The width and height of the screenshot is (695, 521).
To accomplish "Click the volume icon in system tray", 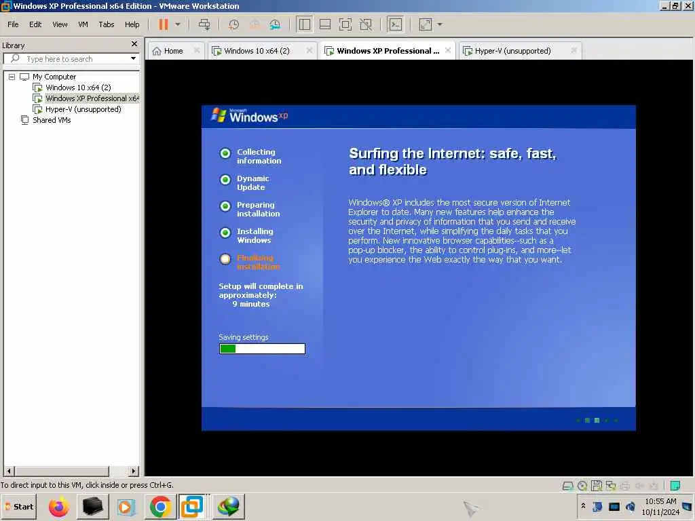I will coord(631,506).
